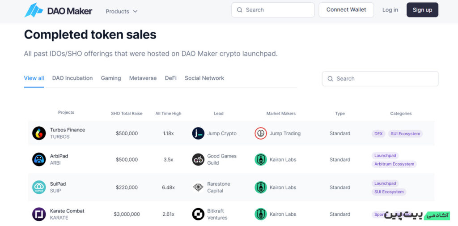Click the 6.48x all time high value
The height and width of the screenshot is (226, 458).
coord(168,188)
